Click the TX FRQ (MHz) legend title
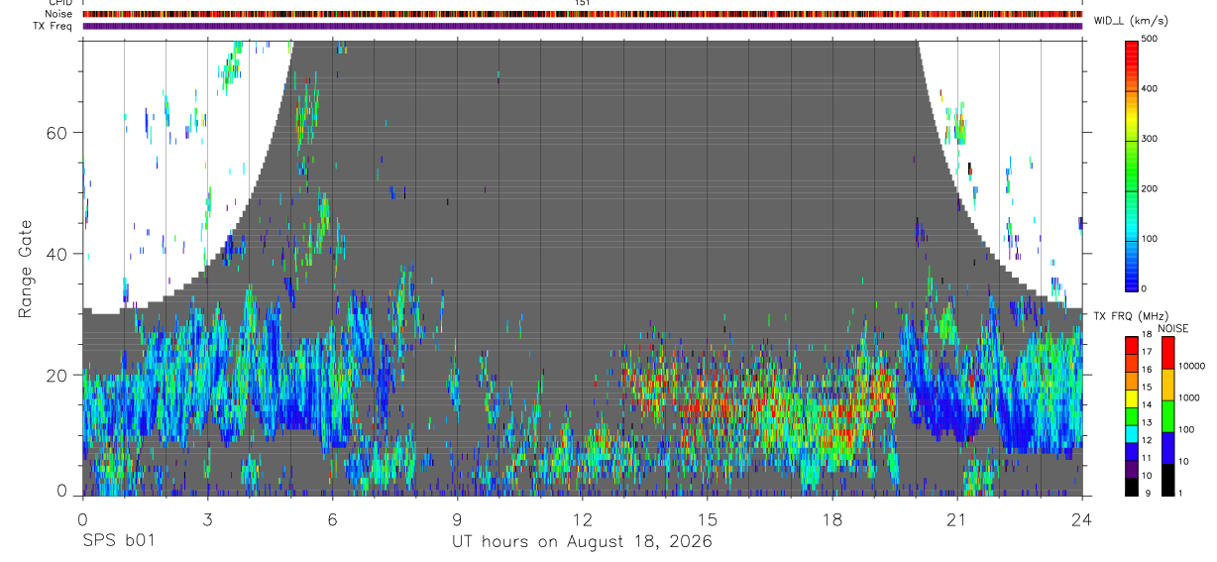 (x=1128, y=316)
